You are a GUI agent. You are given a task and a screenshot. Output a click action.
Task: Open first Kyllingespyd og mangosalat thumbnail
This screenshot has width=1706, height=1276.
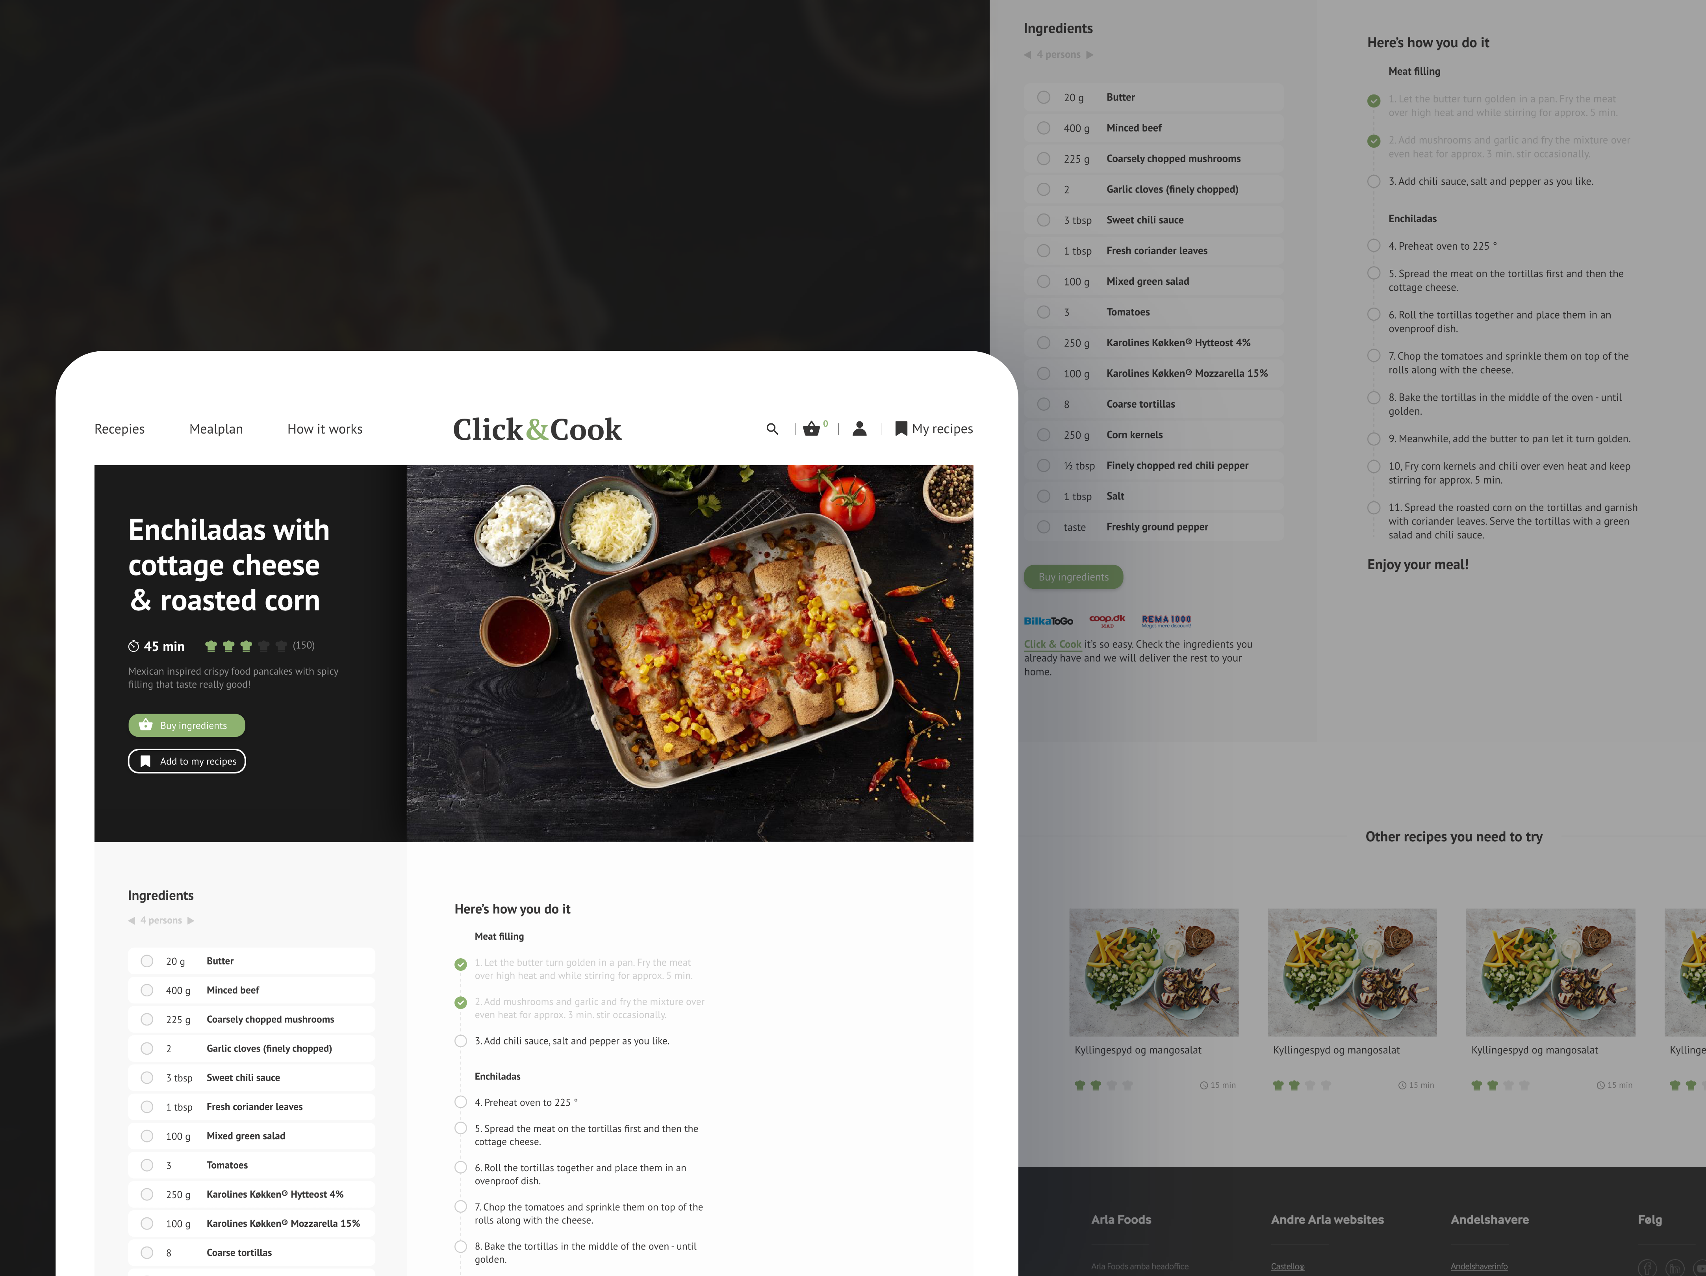[x=1154, y=972]
